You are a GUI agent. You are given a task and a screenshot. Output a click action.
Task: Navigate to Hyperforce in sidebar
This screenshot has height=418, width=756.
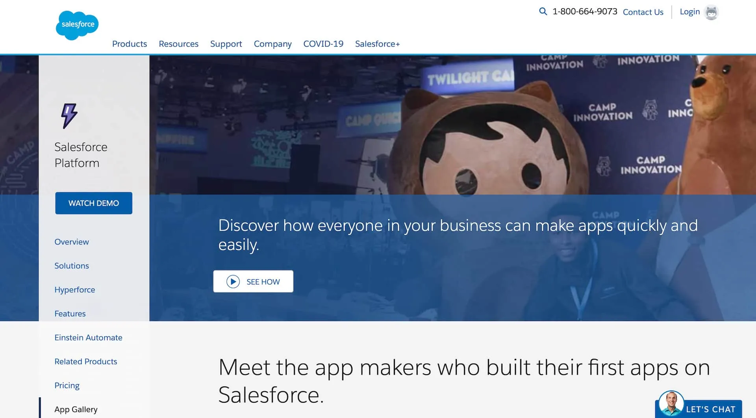pos(75,290)
